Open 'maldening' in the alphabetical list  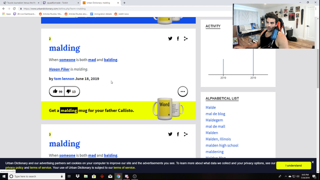tap(214, 151)
